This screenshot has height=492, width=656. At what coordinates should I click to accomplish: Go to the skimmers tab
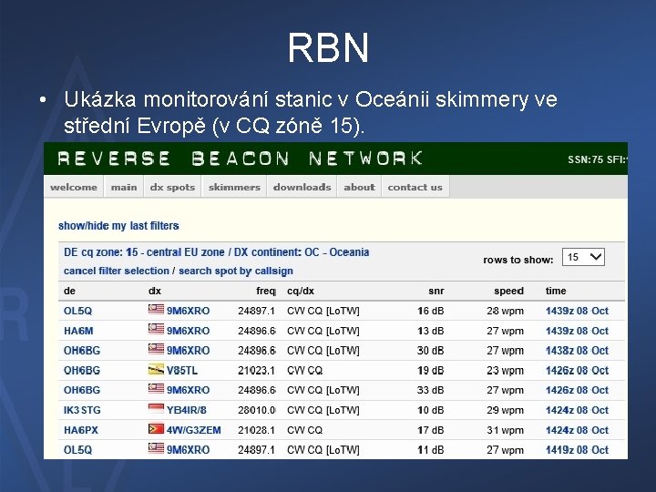click(x=234, y=187)
